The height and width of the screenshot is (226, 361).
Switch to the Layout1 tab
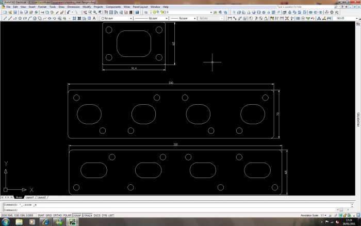29,197
